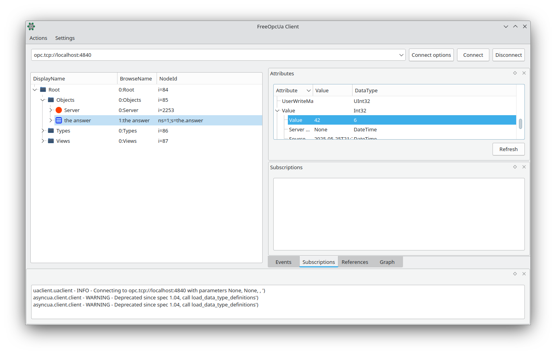Screen dimensions: 556x355
Task: Close the Subscriptions panel
Action: click(524, 167)
